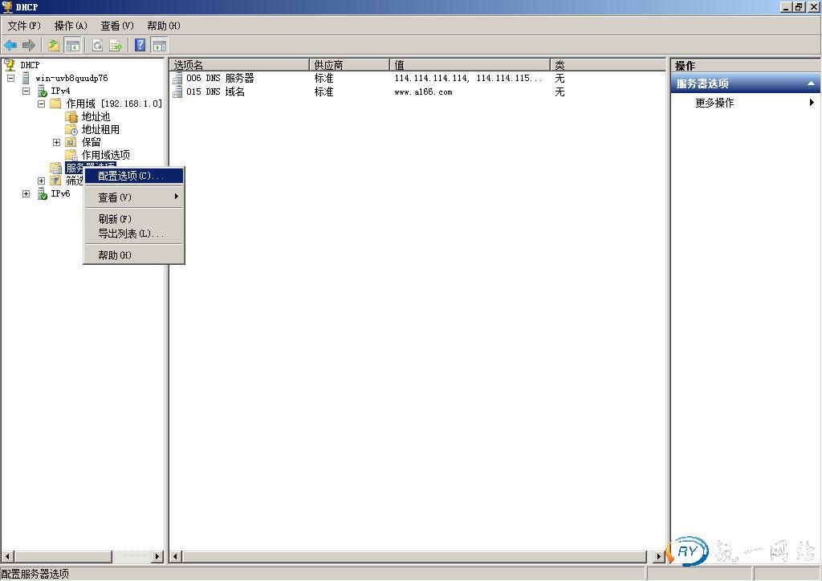Click the Back arrow toolbar icon

[10, 46]
